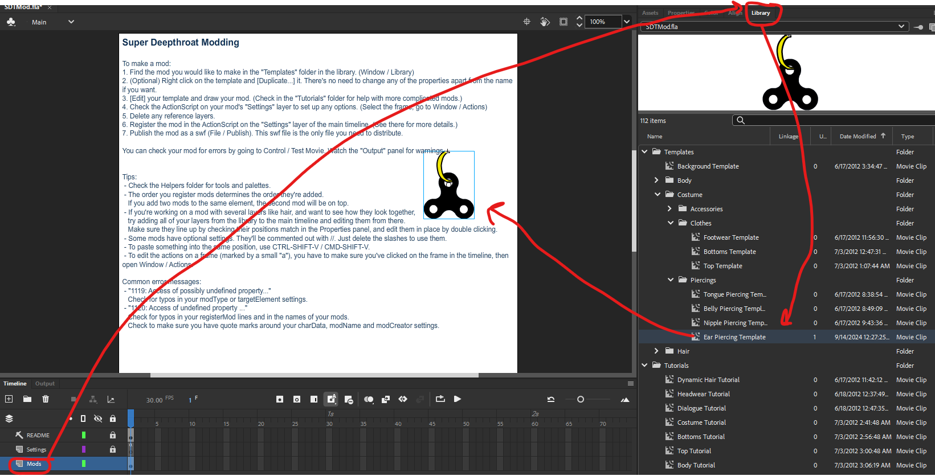
Task: Pin the current library using pin icon
Action: 918,27
